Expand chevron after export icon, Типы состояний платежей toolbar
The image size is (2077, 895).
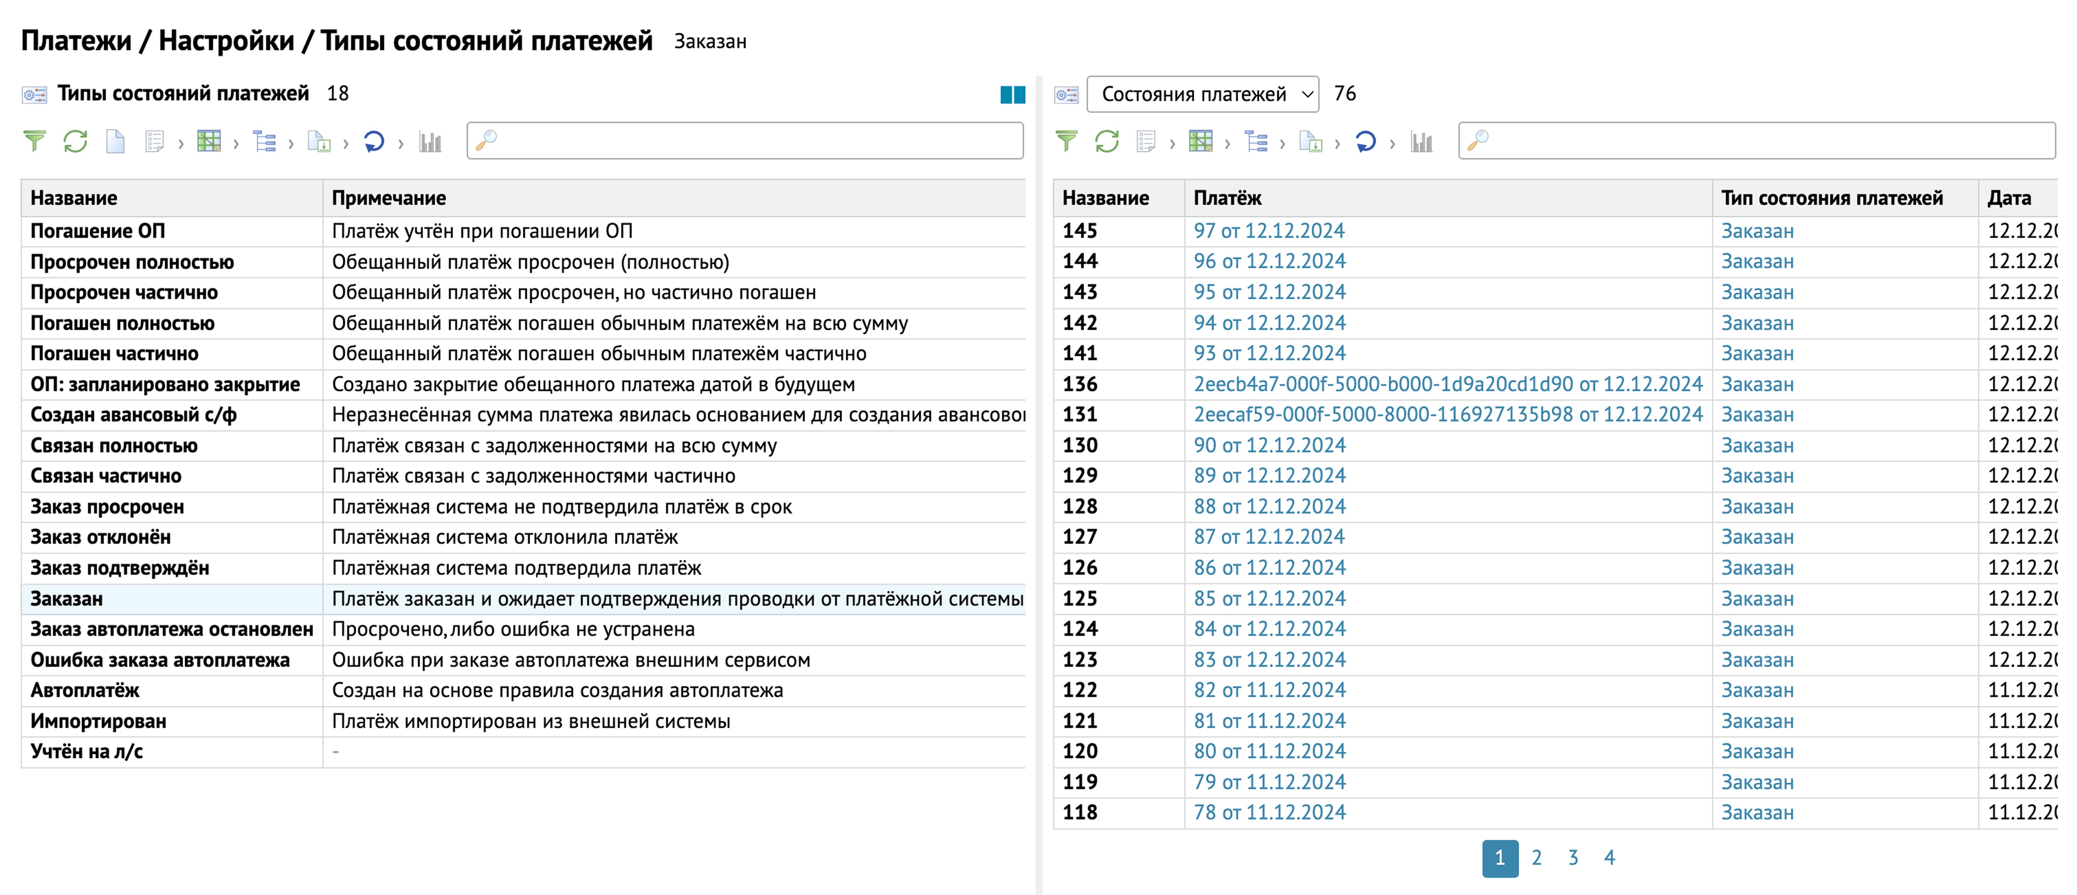[346, 144]
